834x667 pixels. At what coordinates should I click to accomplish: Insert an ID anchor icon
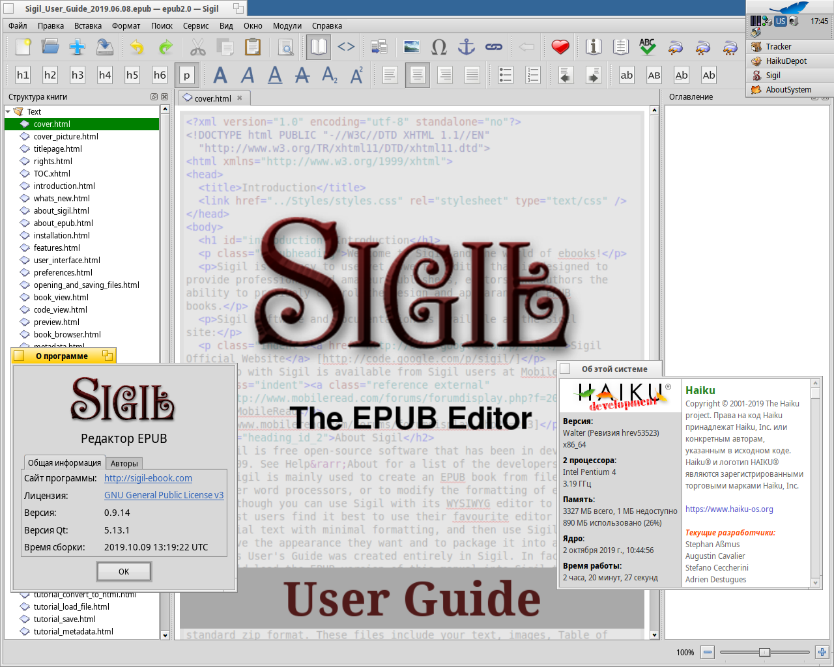tap(467, 47)
